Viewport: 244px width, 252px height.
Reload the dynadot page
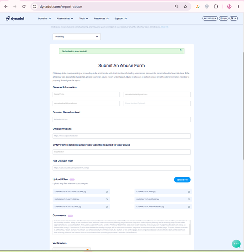tap(24, 7)
